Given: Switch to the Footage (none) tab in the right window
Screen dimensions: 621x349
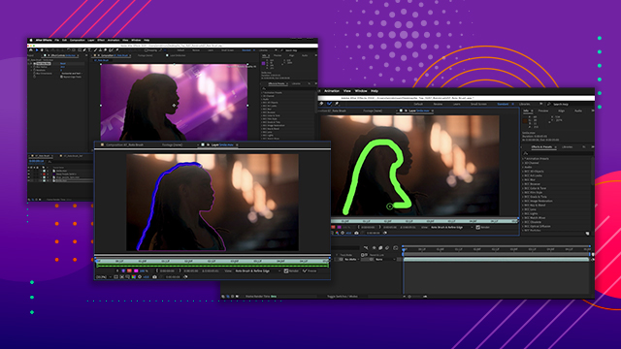Looking at the screenshot, I should click(x=374, y=111).
